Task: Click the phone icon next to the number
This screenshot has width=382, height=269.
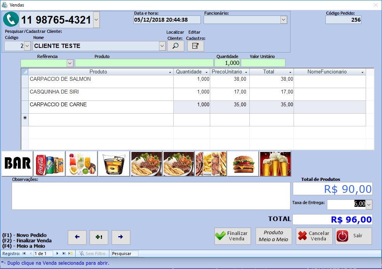Action: [10, 19]
